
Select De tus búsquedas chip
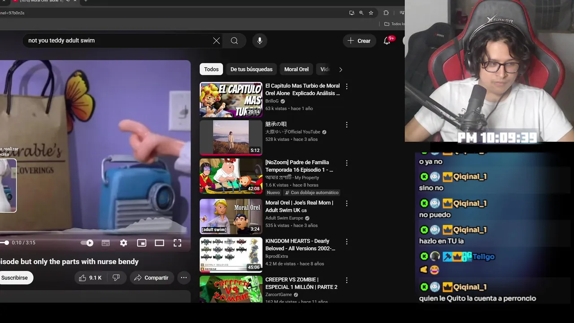[251, 70]
